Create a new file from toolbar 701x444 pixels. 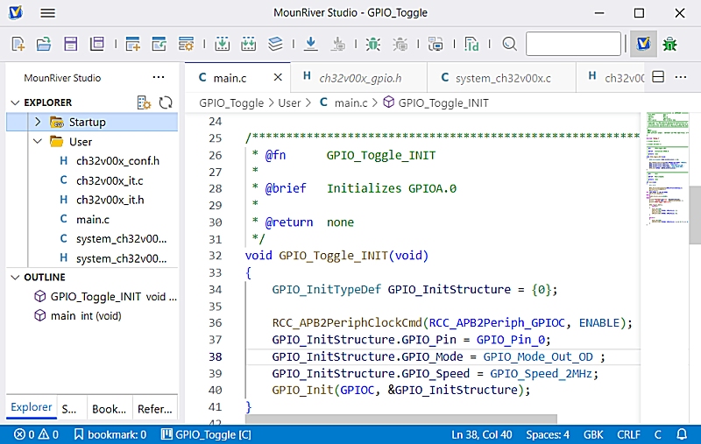pyautogui.click(x=18, y=44)
